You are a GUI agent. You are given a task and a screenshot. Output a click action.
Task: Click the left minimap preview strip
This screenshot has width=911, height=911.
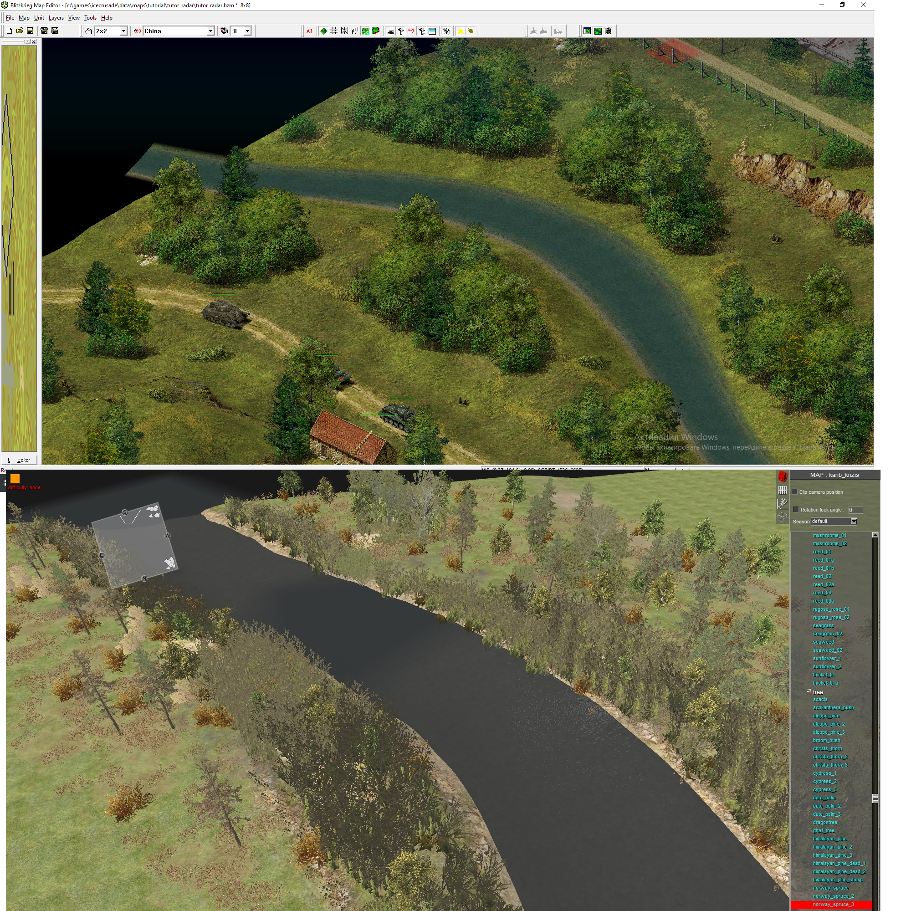tap(19, 249)
